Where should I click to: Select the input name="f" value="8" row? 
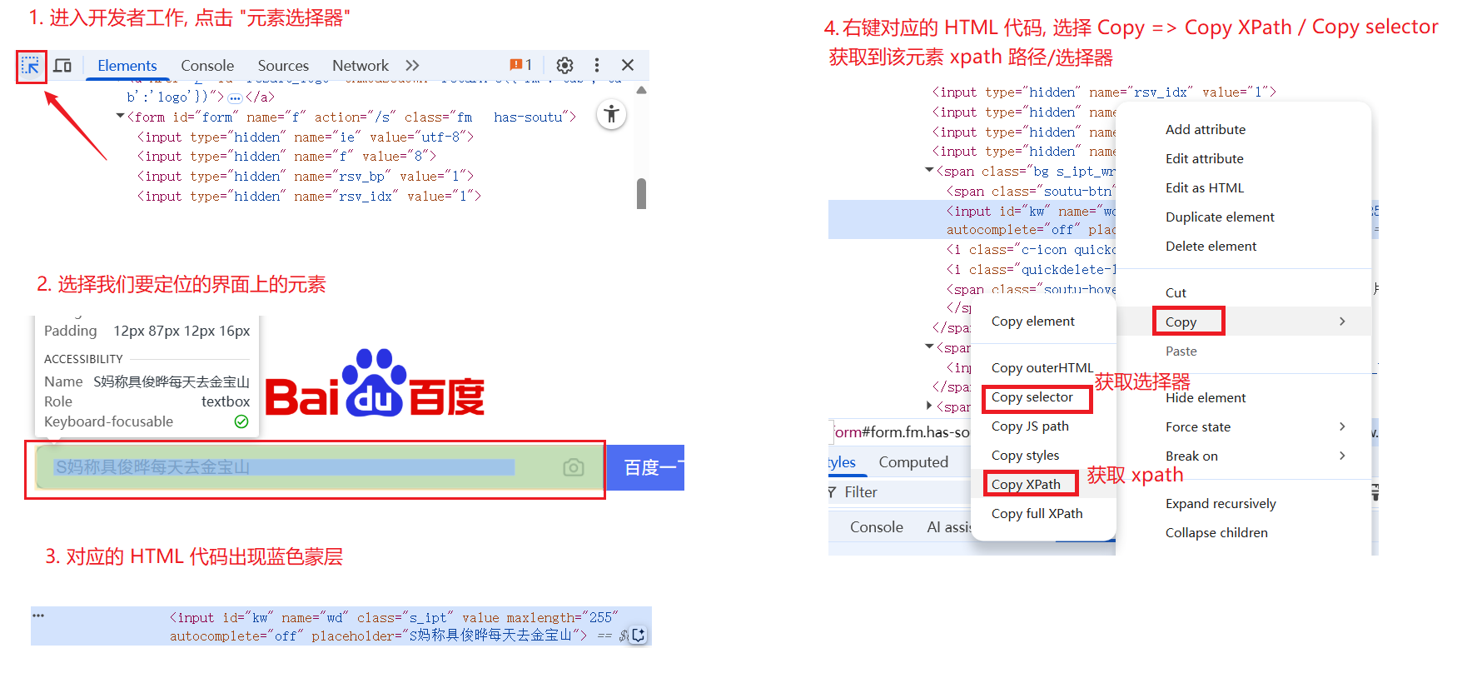click(x=286, y=156)
